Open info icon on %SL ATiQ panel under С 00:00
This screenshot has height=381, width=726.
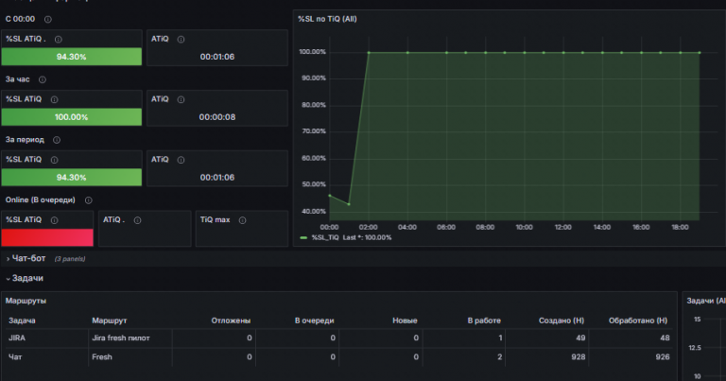(59, 40)
